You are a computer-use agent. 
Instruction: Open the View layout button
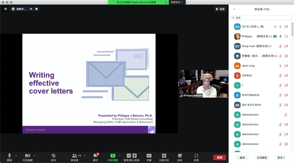click(220, 9)
